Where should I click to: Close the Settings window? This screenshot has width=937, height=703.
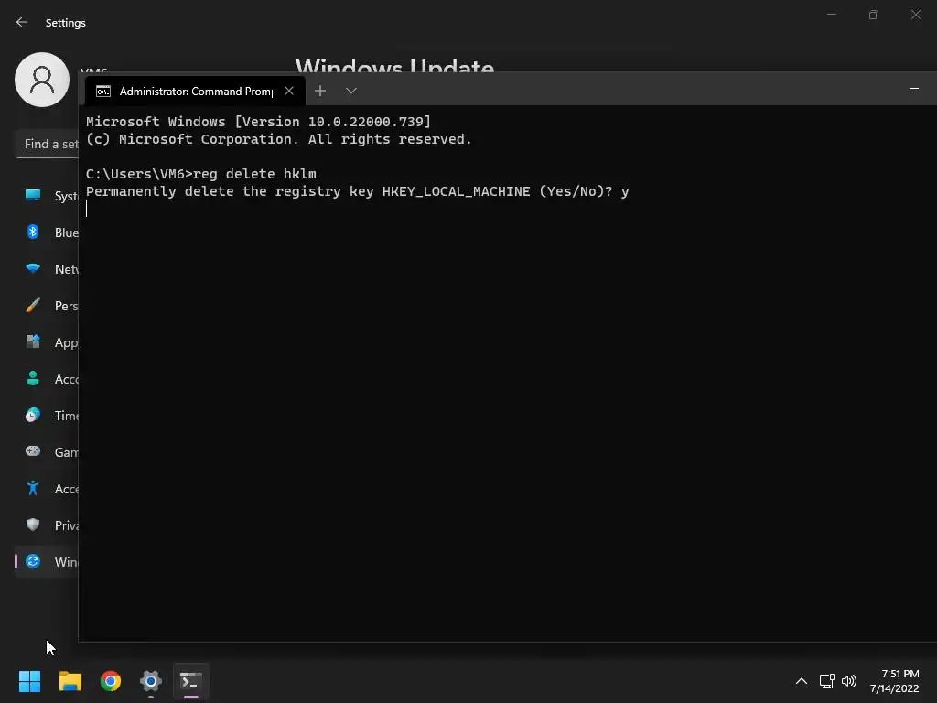[915, 15]
